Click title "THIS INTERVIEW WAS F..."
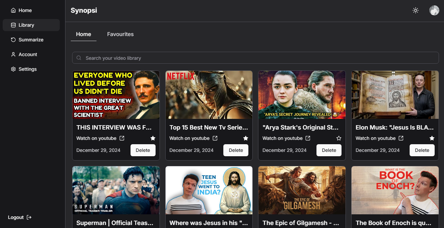Image resolution: width=444 pixels, height=228 pixels. (114, 127)
